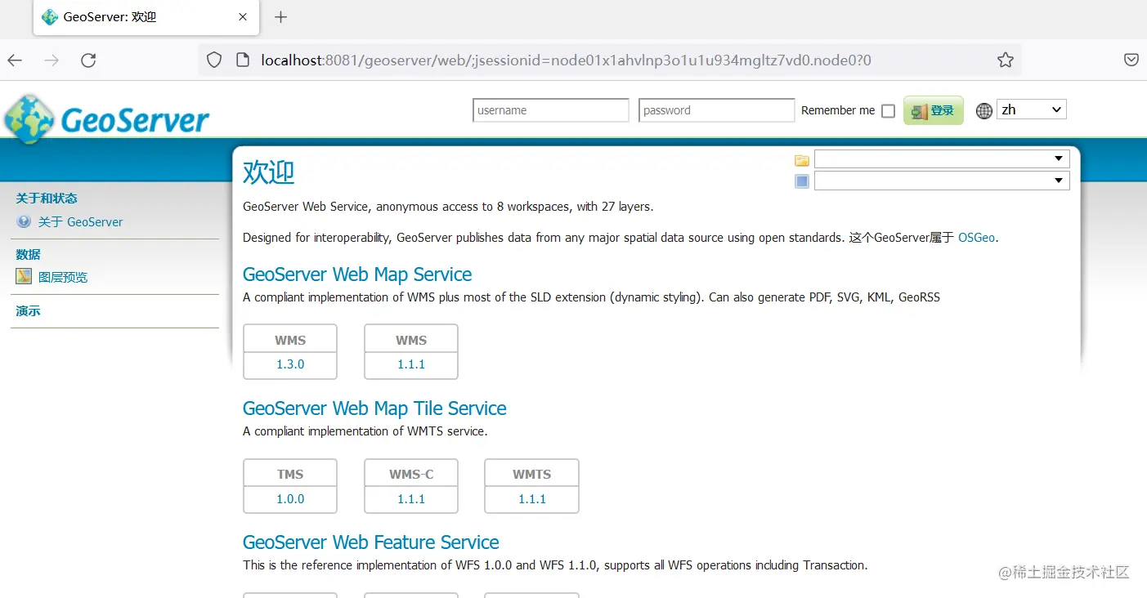Click the page info icon in address bar
1147x598 pixels.
click(x=242, y=60)
